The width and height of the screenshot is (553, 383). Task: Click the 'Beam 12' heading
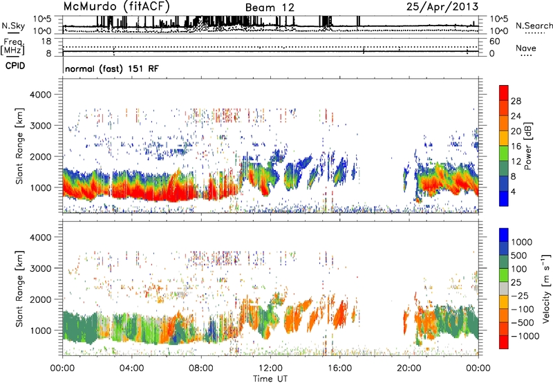tap(270, 8)
